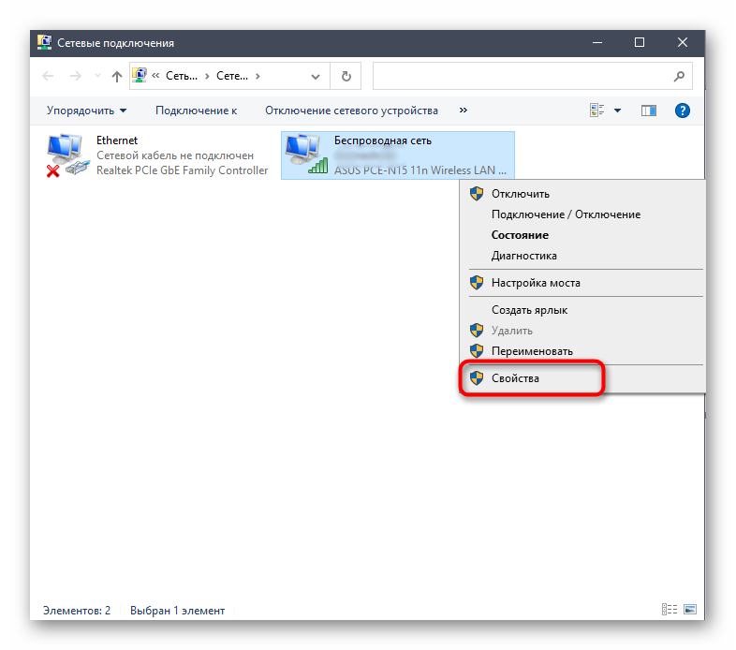Click 'Элементов: 2' status bar text

click(x=77, y=611)
